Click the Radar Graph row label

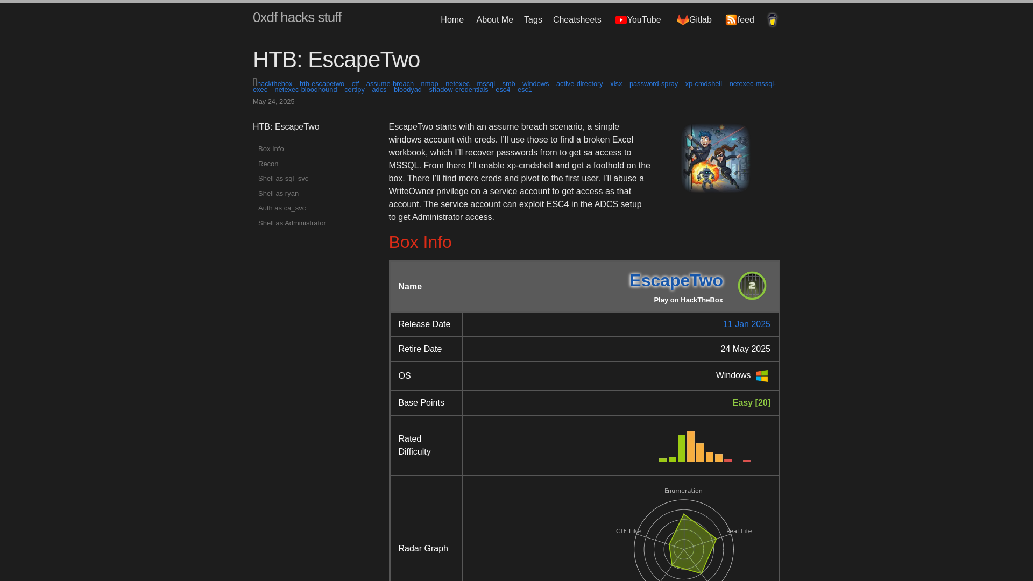423,549
